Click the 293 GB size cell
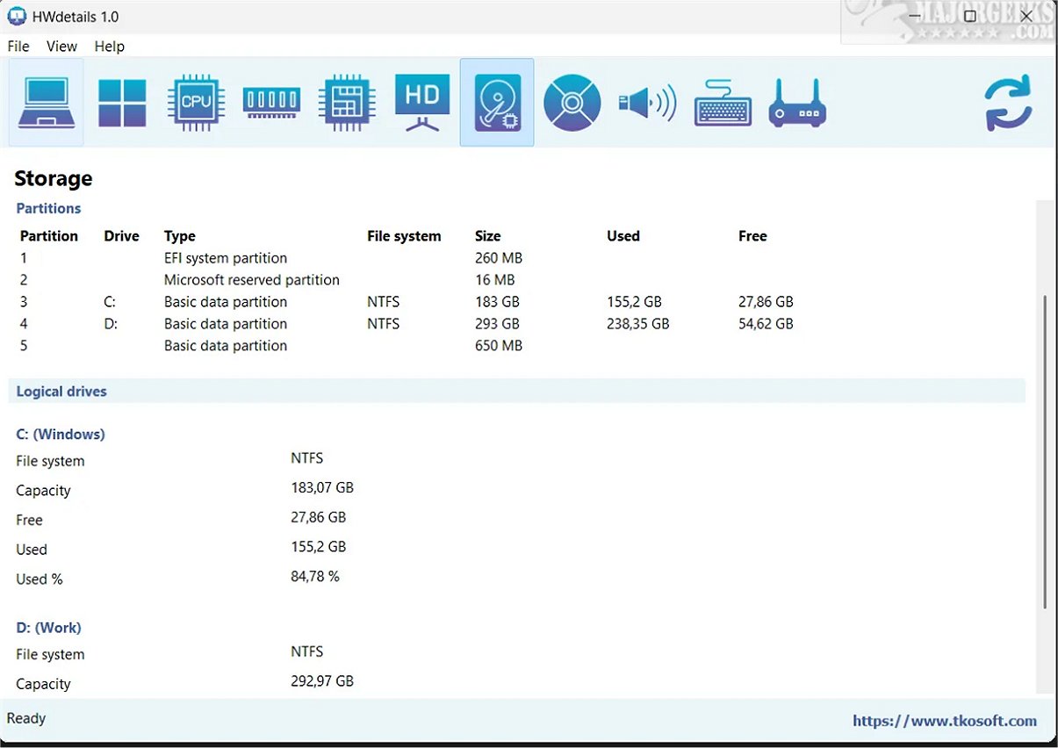Screen dimensions: 1058x748 (497, 324)
